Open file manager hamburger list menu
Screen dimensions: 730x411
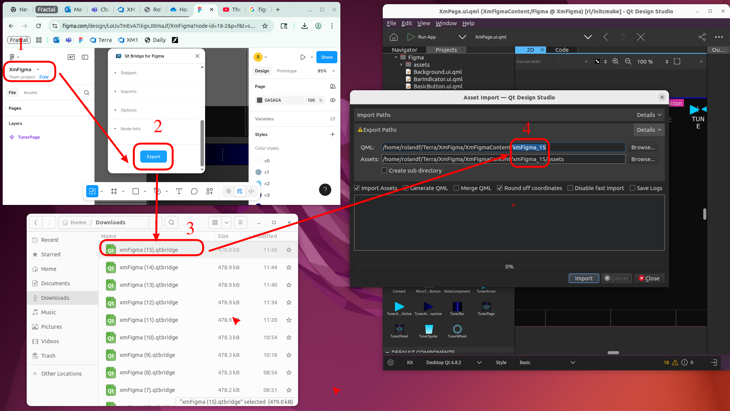tap(241, 222)
